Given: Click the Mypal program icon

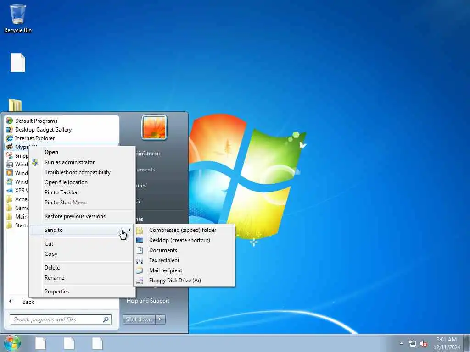Looking at the screenshot, I should click(9, 147).
